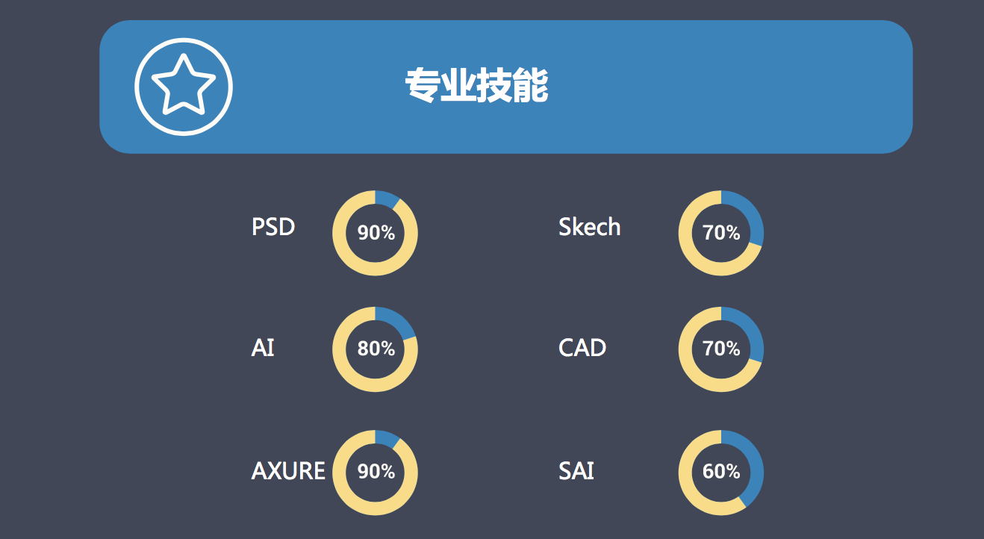984x539 pixels.
Task: Click the 专业技能 header title
Action: point(476,86)
